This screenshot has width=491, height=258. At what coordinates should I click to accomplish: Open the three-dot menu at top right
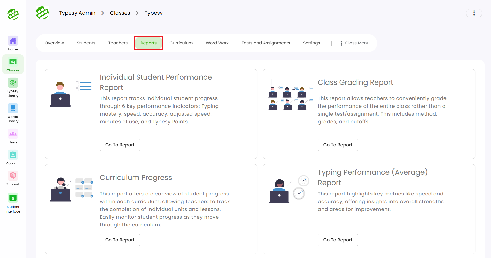[x=474, y=13]
